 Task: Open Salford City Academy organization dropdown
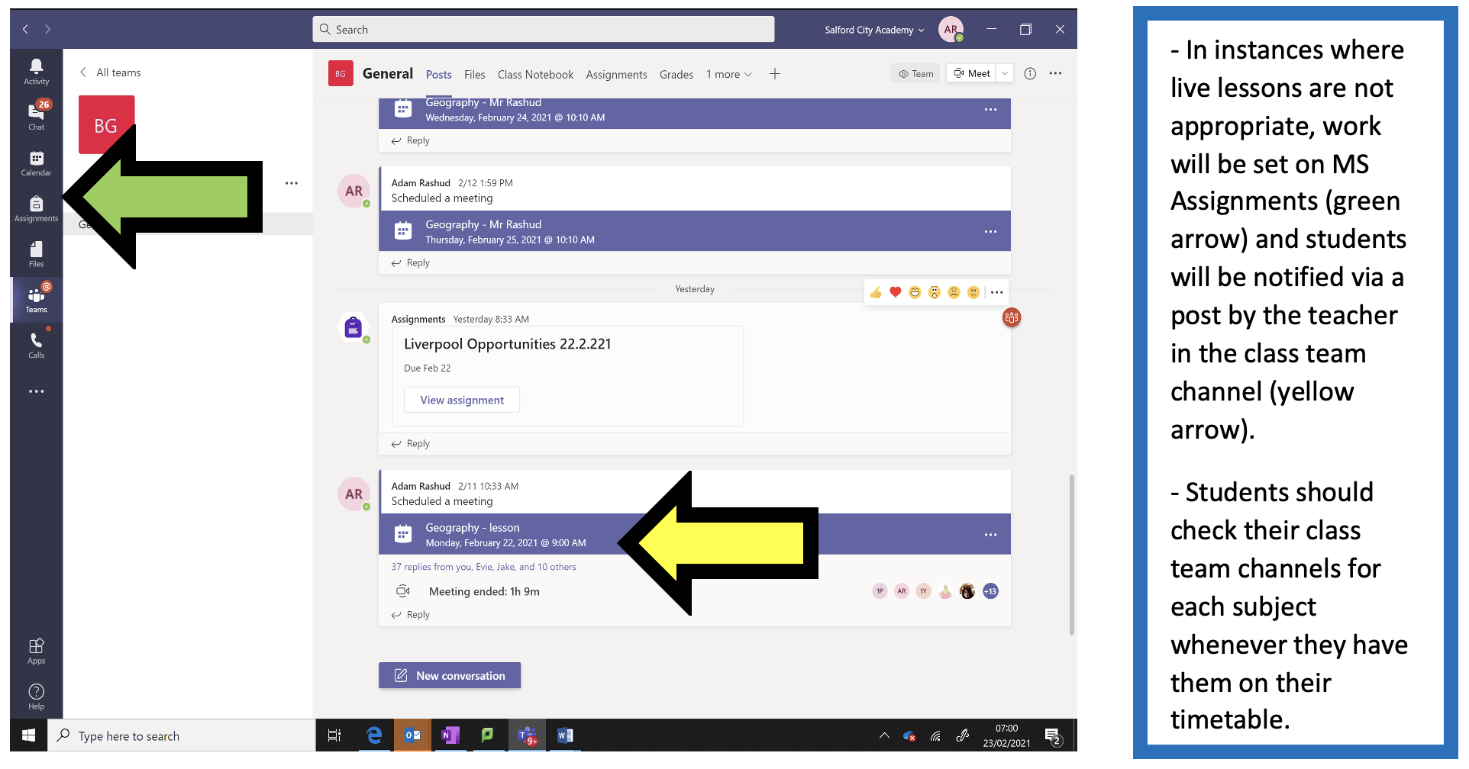tap(874, 30)
